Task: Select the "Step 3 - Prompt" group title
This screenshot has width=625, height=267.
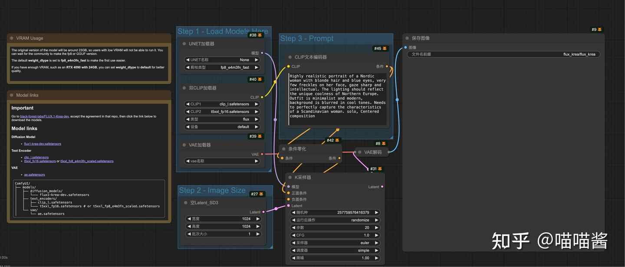Action: [x=307, y=38]
